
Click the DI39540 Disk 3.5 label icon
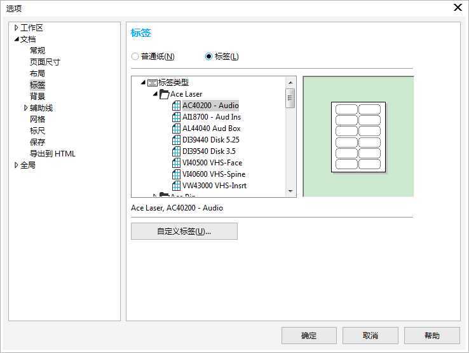click(x=177, y=151)
